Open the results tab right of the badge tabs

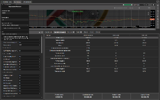click(x=86, y=32)
